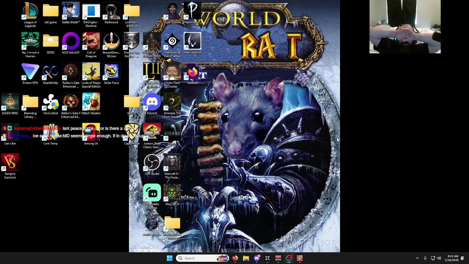The width and height of the screenshot is (469, 264).
Task: Open the nextfest Firefox shortcut
Action: tap(192, 74)
